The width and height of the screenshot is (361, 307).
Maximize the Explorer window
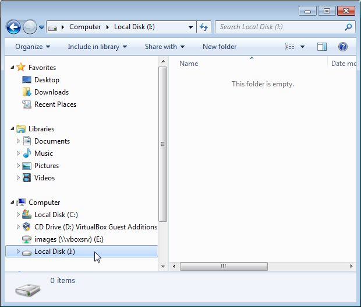coord(327,11)
